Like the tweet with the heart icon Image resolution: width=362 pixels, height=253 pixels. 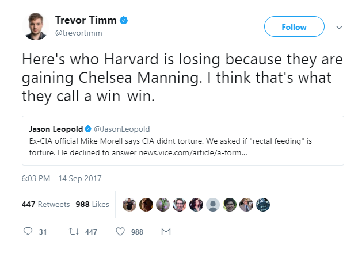pos(120,231)
